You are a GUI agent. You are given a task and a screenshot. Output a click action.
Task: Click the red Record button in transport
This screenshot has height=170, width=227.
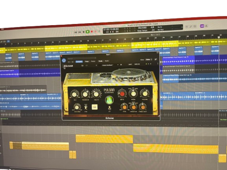[92, 32]
